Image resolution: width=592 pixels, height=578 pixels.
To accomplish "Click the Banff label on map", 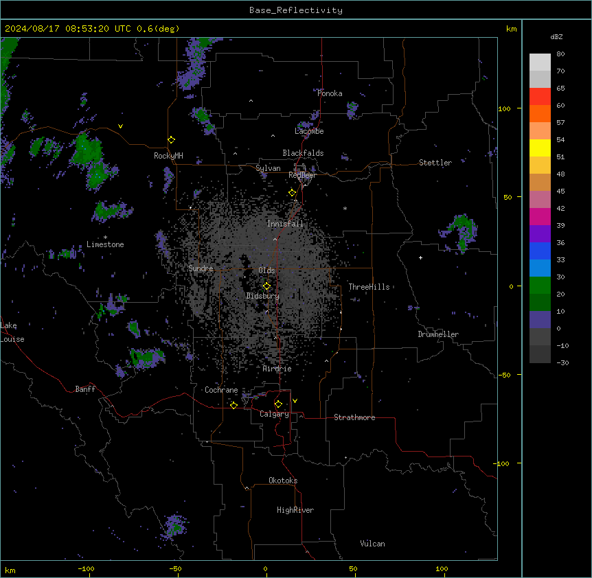I will click(x=85, y=389).
